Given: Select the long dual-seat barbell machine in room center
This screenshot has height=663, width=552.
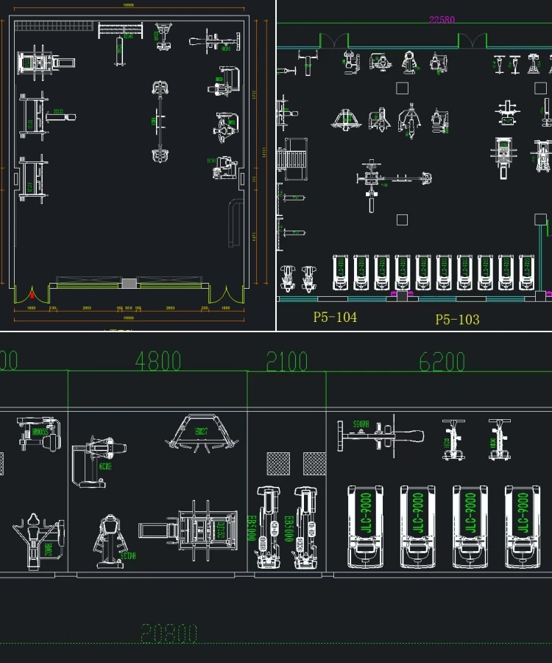Looking at the screenshot, I should pyautogui.click(x=160, y=122).
